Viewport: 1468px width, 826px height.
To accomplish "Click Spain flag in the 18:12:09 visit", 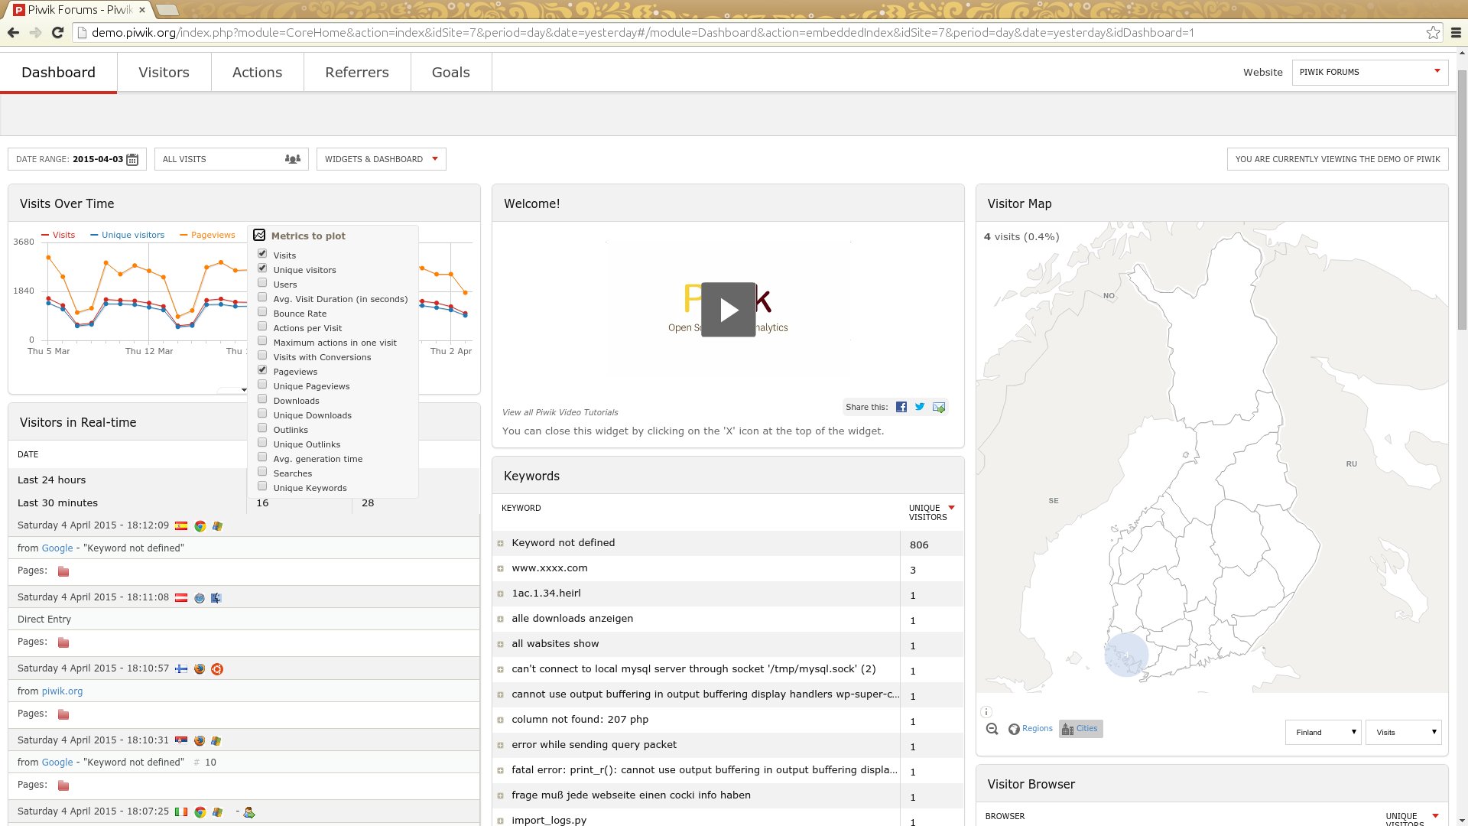I will [181, 525].
